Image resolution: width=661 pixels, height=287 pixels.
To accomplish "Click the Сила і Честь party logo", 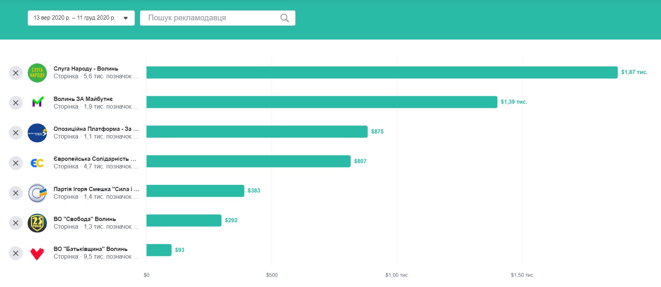I will [x=37, y=193].
